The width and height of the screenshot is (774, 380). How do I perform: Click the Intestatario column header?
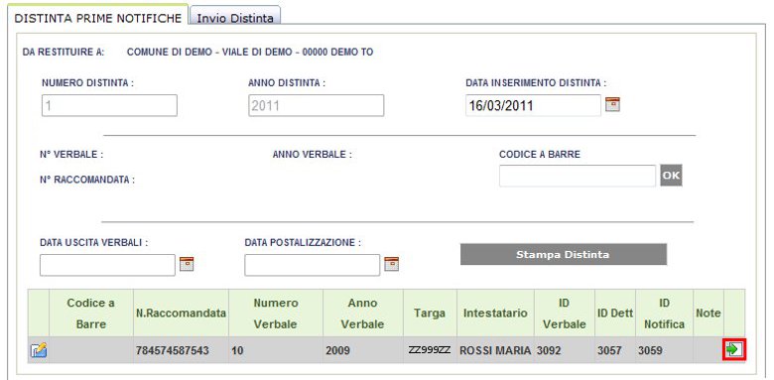pos(495,313)
